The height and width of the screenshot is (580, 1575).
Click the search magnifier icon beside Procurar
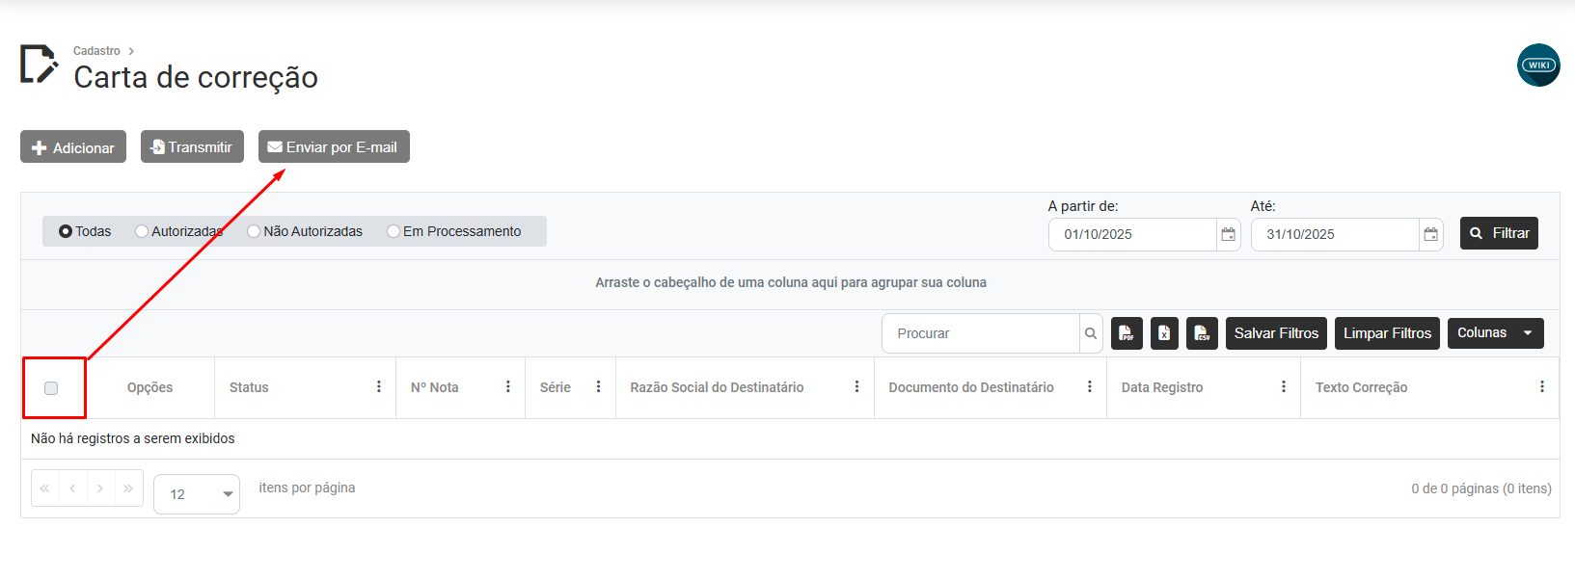pos(1091,333)
